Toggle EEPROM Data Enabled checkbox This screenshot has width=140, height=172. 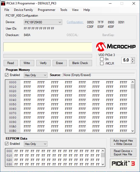[x=7, y=143]
